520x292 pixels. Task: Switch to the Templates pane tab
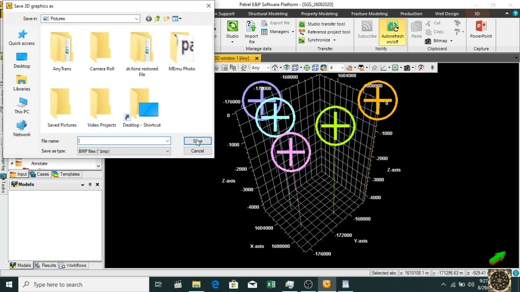pos(66,174)
